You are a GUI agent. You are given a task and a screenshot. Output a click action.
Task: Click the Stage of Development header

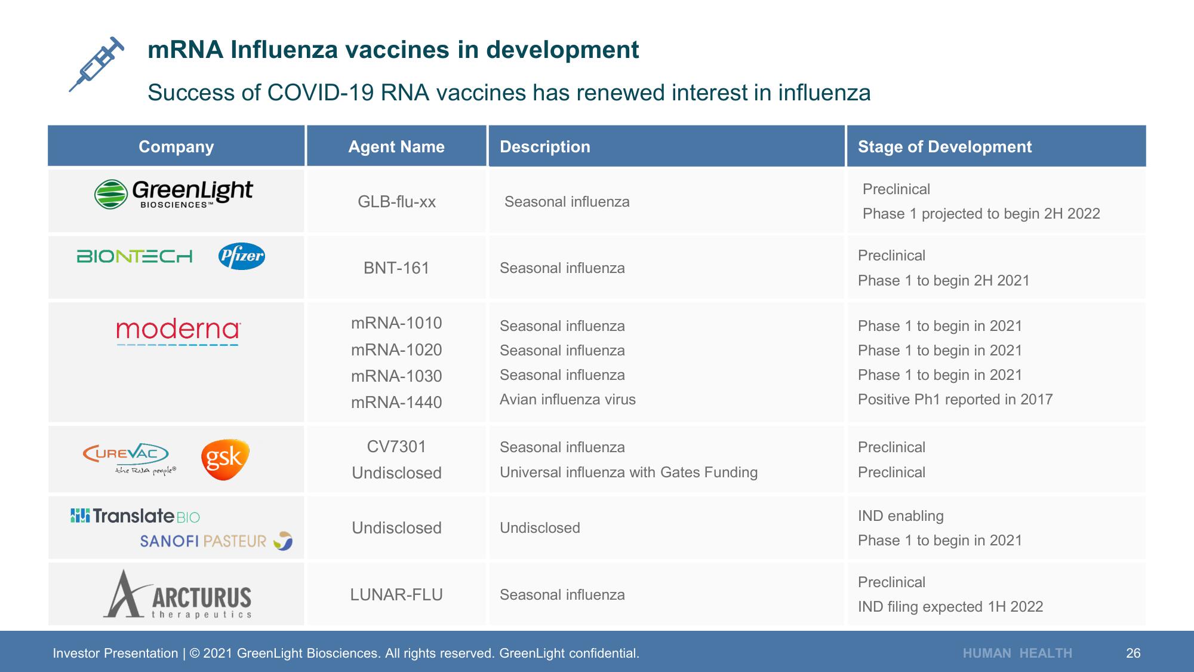996,146
